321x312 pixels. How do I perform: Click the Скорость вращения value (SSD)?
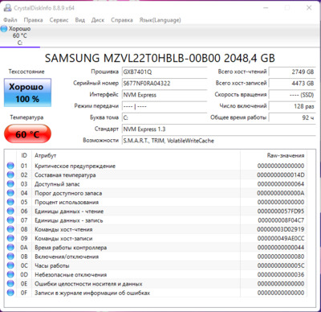point(292,95)
